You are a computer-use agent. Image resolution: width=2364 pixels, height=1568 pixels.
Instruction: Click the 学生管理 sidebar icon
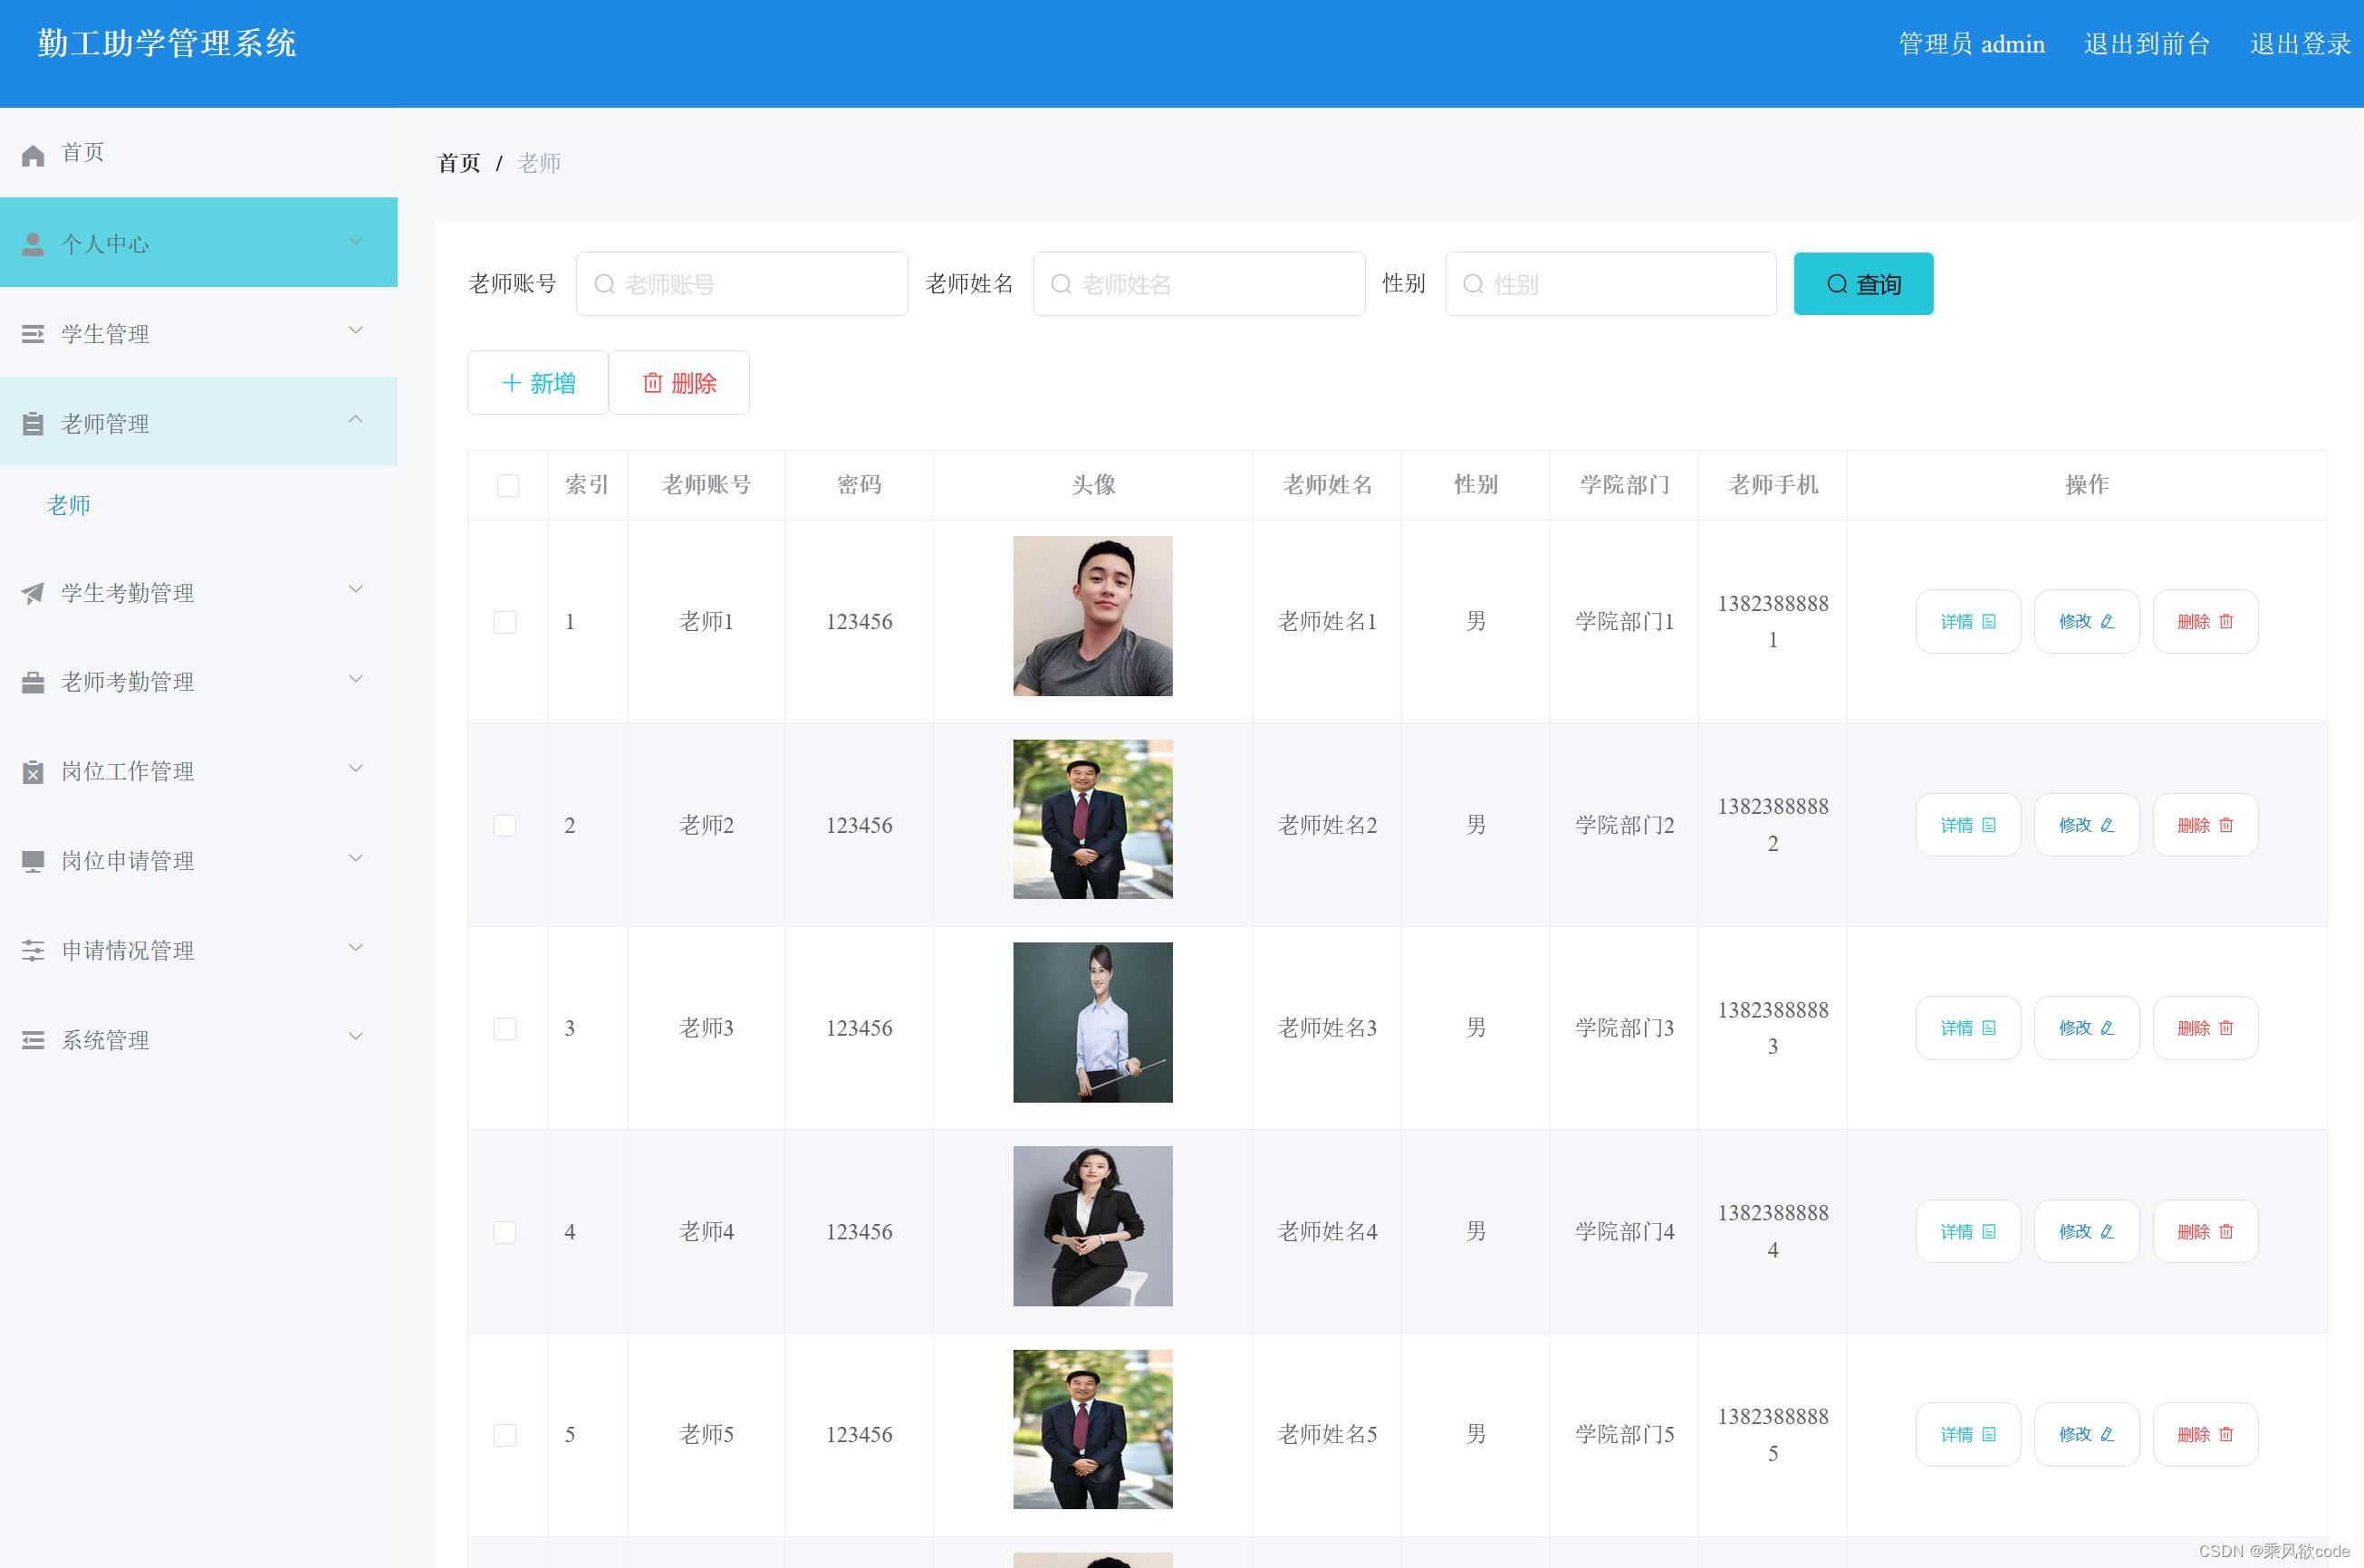click(x=33, y=331)
